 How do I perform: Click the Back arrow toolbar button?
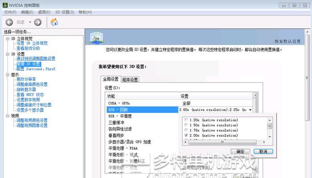(x=9, y=22)
